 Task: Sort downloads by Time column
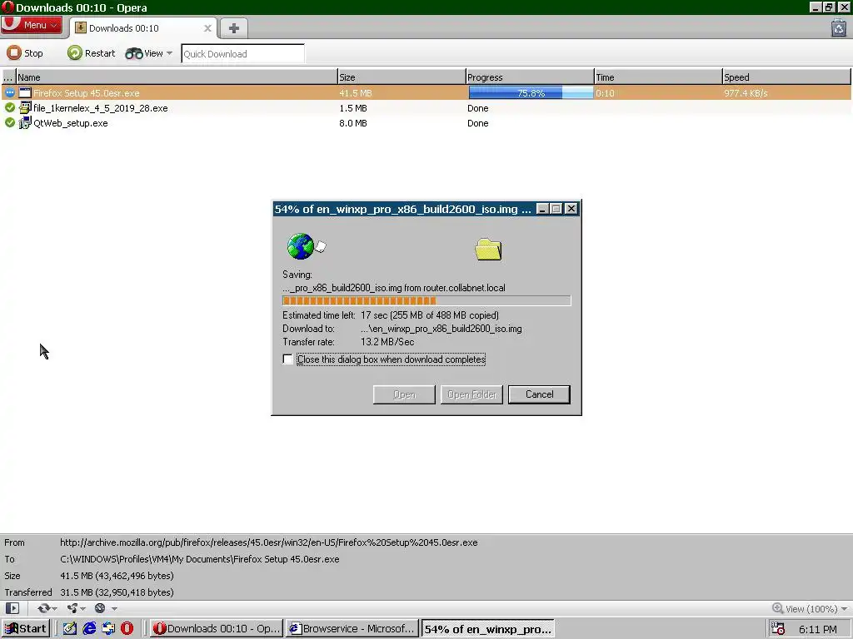point(658,77)
